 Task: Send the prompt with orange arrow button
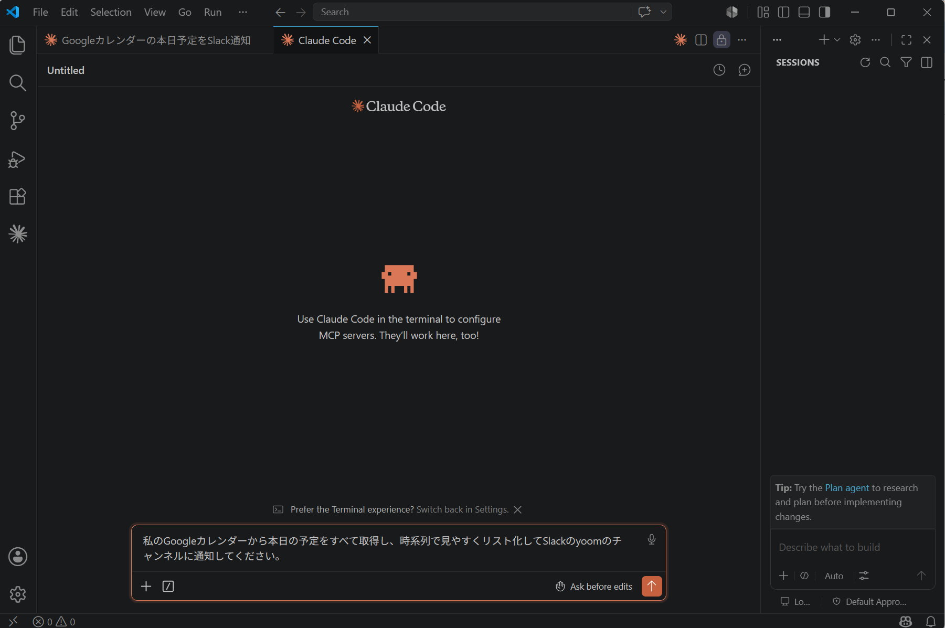(x=652, y=586)
